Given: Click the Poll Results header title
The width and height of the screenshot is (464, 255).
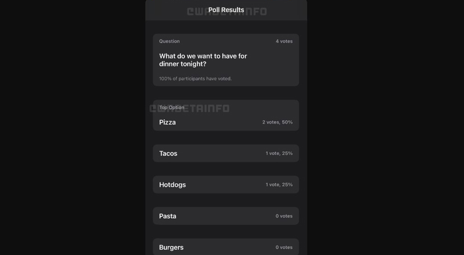Looking at the screenshot, I should click(226, 10).
